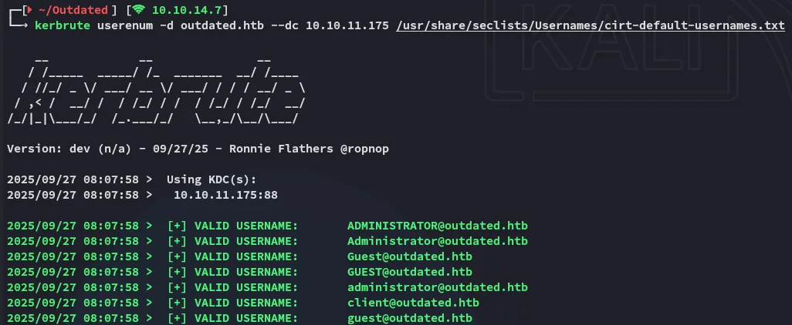Click the lowercase guest@outdated.htb result
Image resolution: width=792 pixels, height=325 pixels.
409,318
